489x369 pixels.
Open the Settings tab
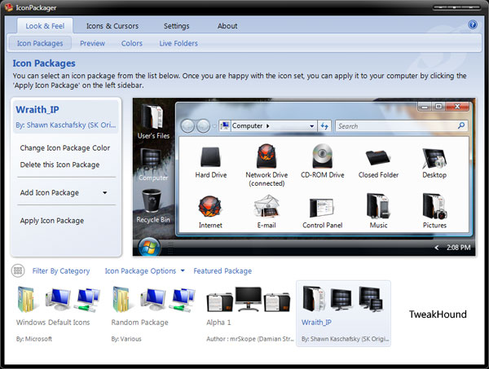pyautogui.click(x=177, y=26)
